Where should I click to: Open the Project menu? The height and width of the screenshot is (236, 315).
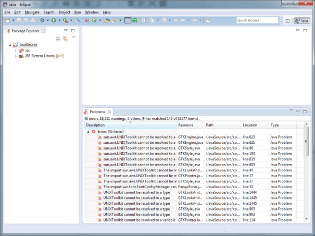coord(64,13)
